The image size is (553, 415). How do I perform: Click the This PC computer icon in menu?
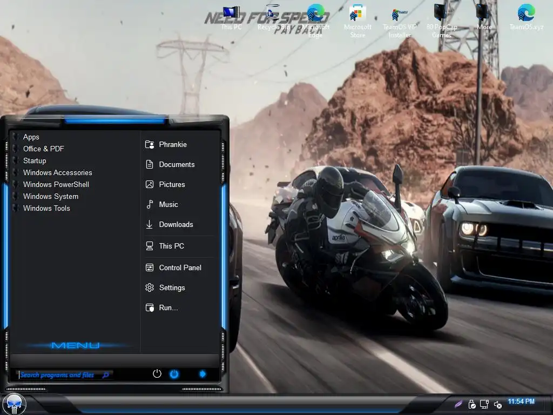(x=150, y=246)
